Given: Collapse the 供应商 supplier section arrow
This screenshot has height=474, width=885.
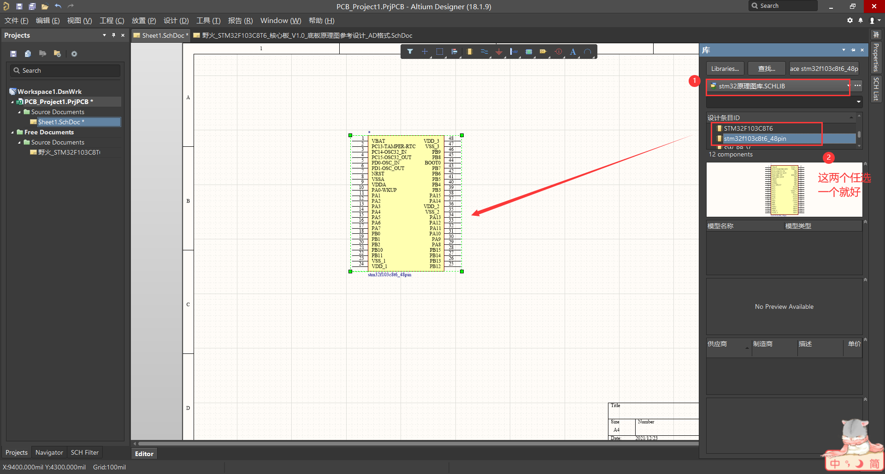Looking at the screenshot, I should 865,340.
